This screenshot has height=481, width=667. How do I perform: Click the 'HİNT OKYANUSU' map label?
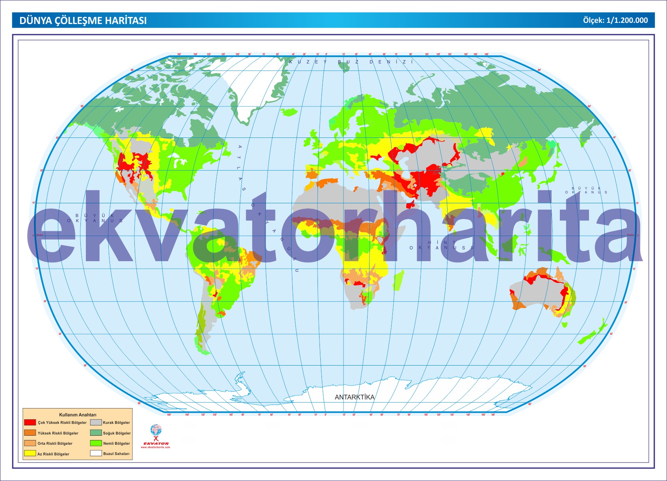coord(441,245)
